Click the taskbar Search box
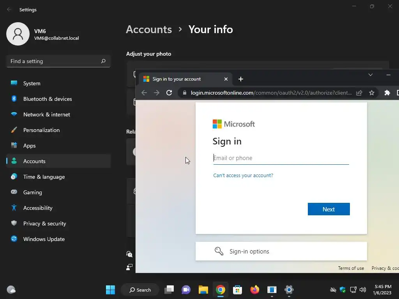Screen dimensions: 399x299 (140, 290)
